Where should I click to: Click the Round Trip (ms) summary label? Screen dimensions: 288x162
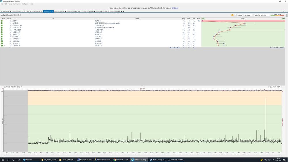tap(175, 48)
